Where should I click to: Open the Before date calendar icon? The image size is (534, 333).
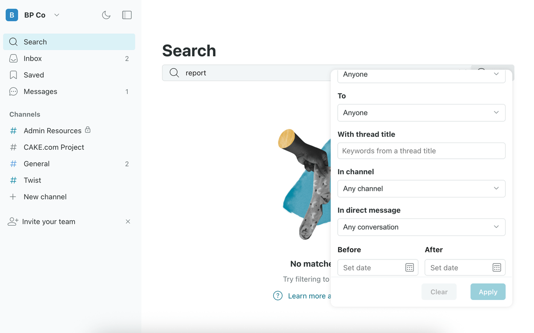tap(409, 267)
